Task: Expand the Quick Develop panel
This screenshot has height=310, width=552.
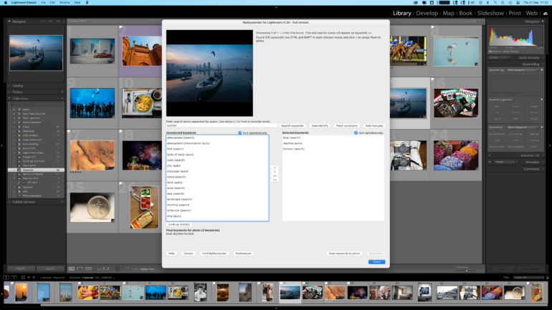Action: [543, 58]
